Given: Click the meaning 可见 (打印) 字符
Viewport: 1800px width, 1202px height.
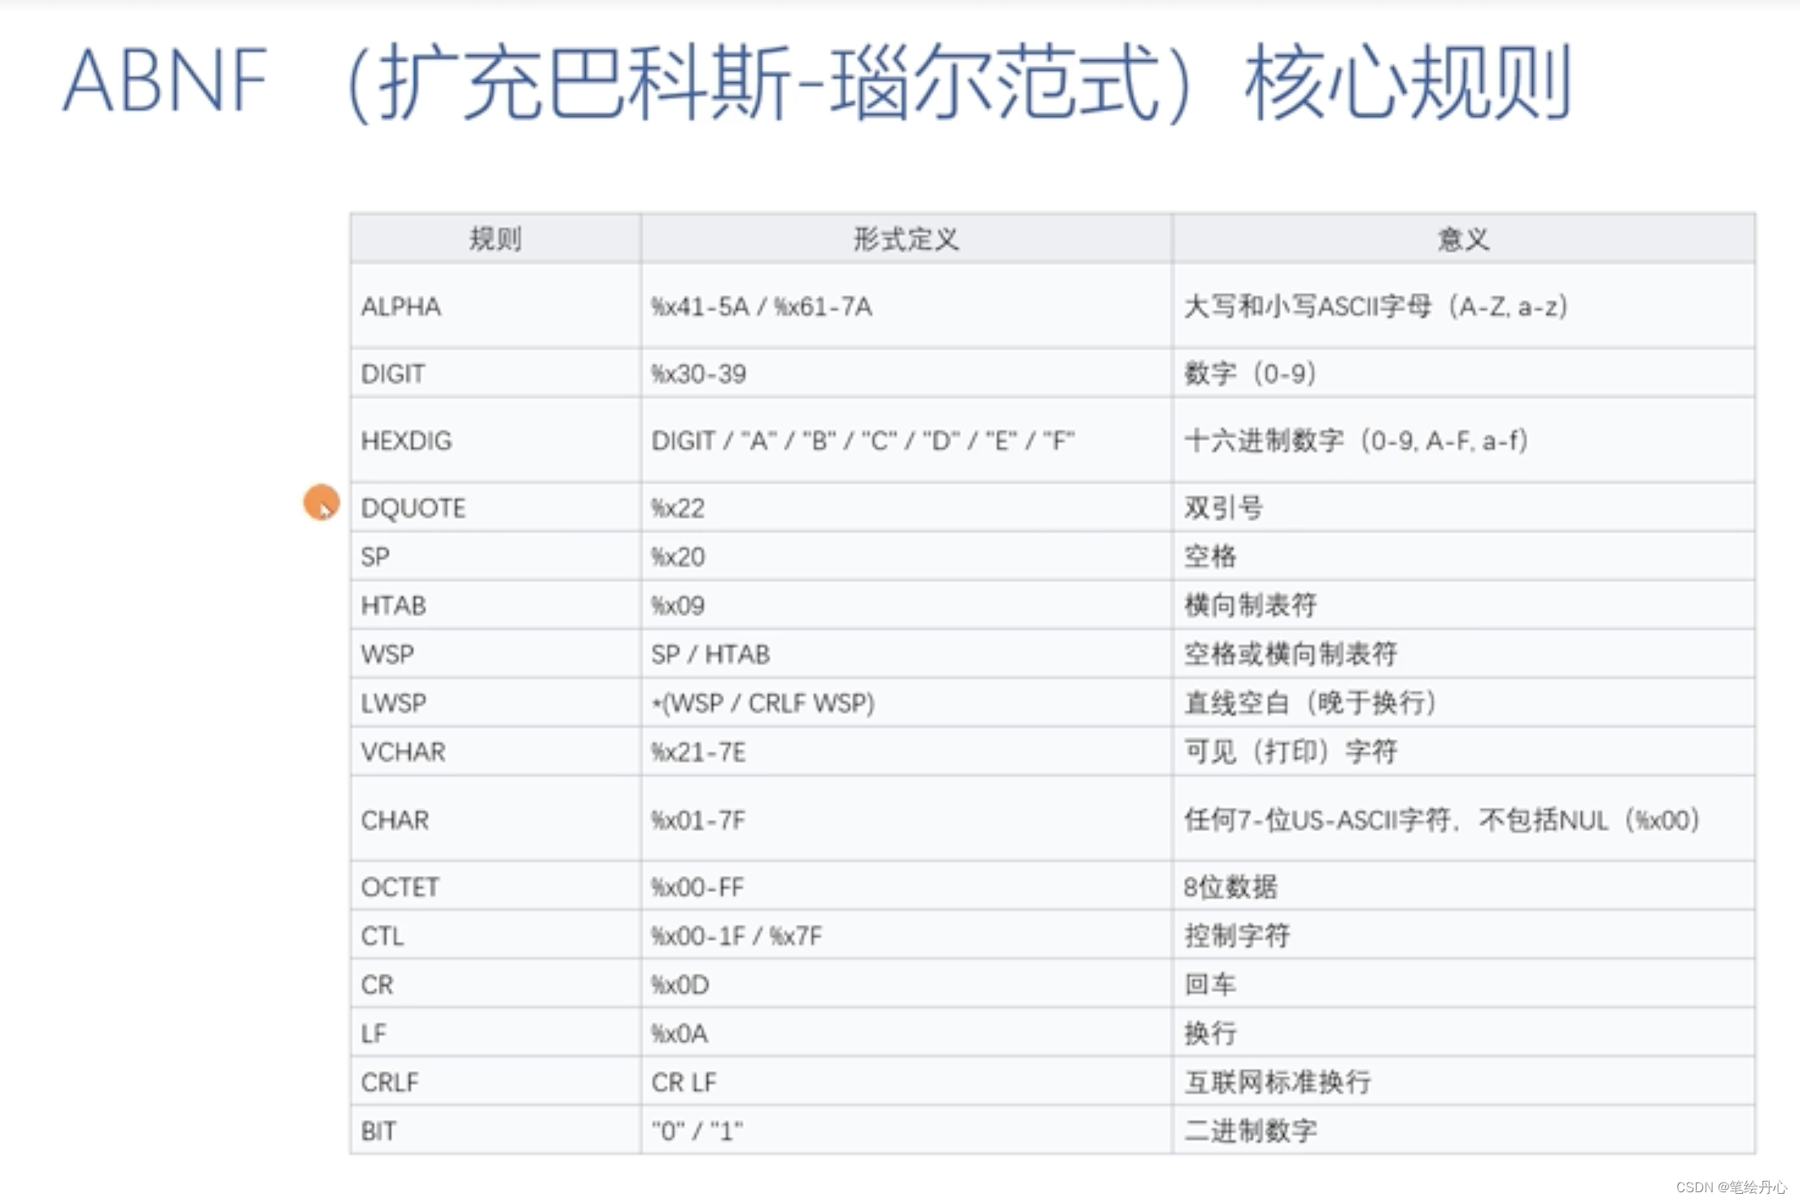Looking at the screenshot, I should (1290, 752).
